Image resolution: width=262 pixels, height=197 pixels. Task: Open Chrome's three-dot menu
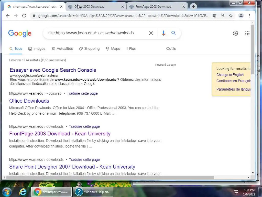coord(249,16)
